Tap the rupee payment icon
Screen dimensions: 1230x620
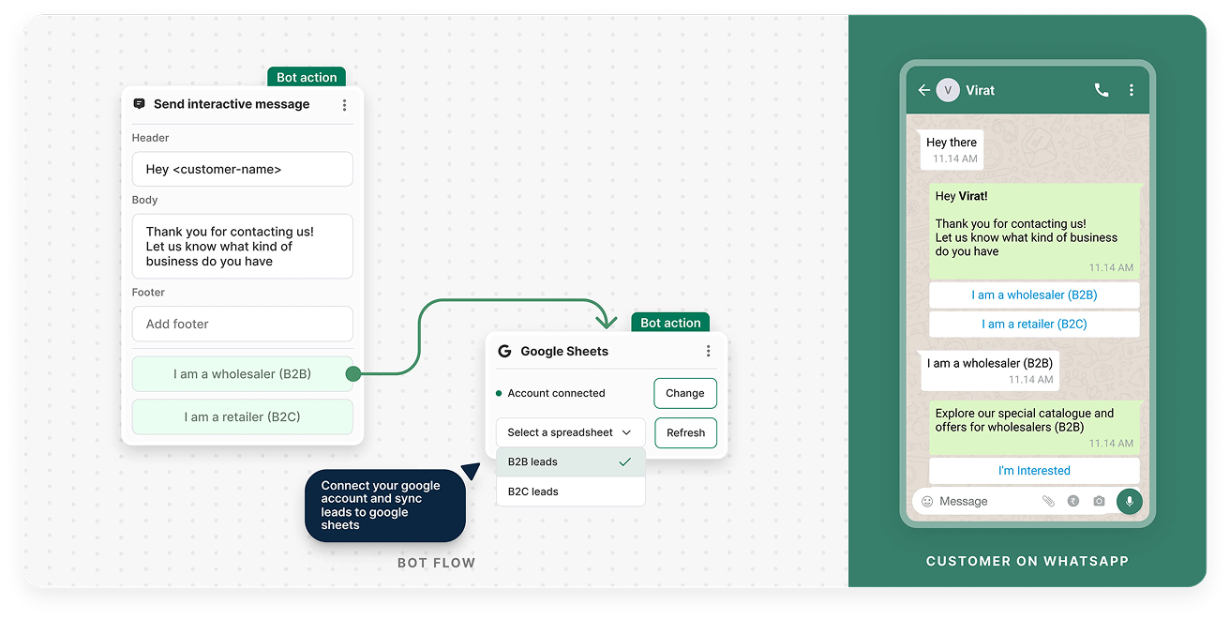tap(1073, 502)
